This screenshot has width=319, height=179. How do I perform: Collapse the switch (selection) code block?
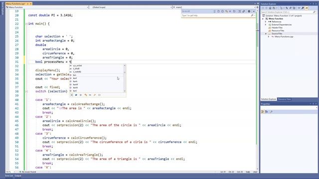coord(26,91)
